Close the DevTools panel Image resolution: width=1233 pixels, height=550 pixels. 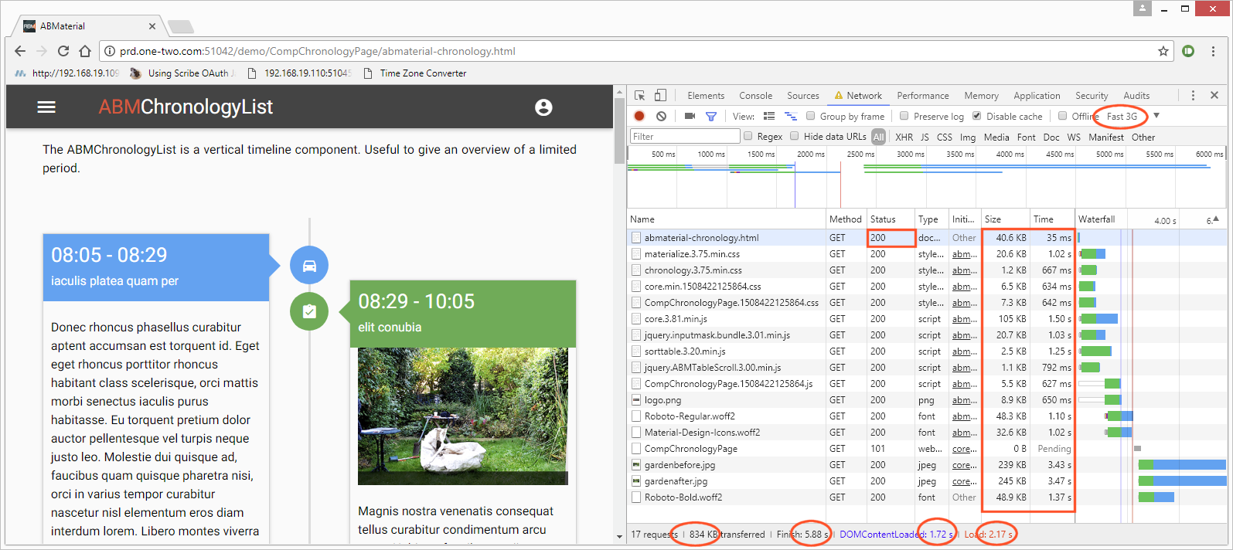click(1214, 95)
